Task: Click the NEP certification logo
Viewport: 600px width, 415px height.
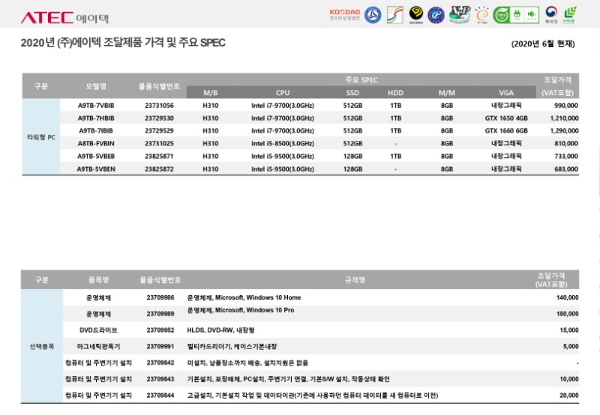Action: tap(460, 14)
